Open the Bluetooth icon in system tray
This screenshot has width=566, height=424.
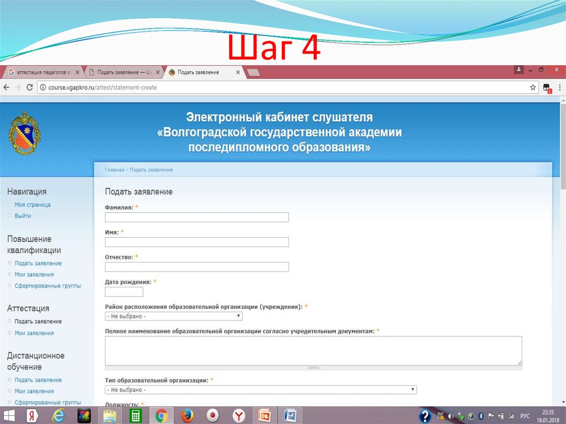point(482,415)
